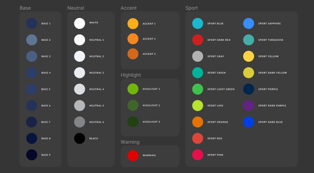This screenshot has width=314, height=173.
Task: Pick the Base 6 swatch
Action: pyautogui.click(x=31, y=106)
